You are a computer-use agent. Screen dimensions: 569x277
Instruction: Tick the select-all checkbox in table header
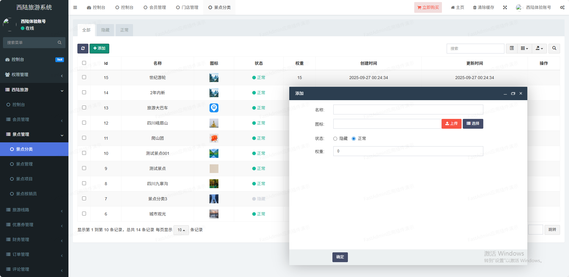(84, 63)
